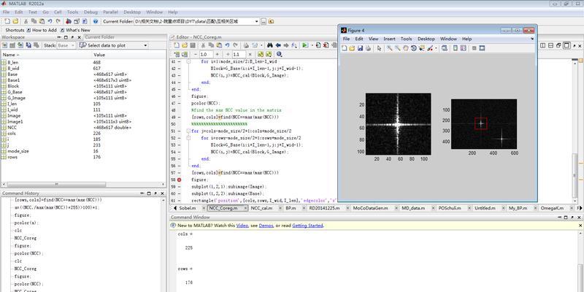Switch to MoCoDataGen.m editor tab
Viewport: 584px width, 292px height.
point(369,208)
